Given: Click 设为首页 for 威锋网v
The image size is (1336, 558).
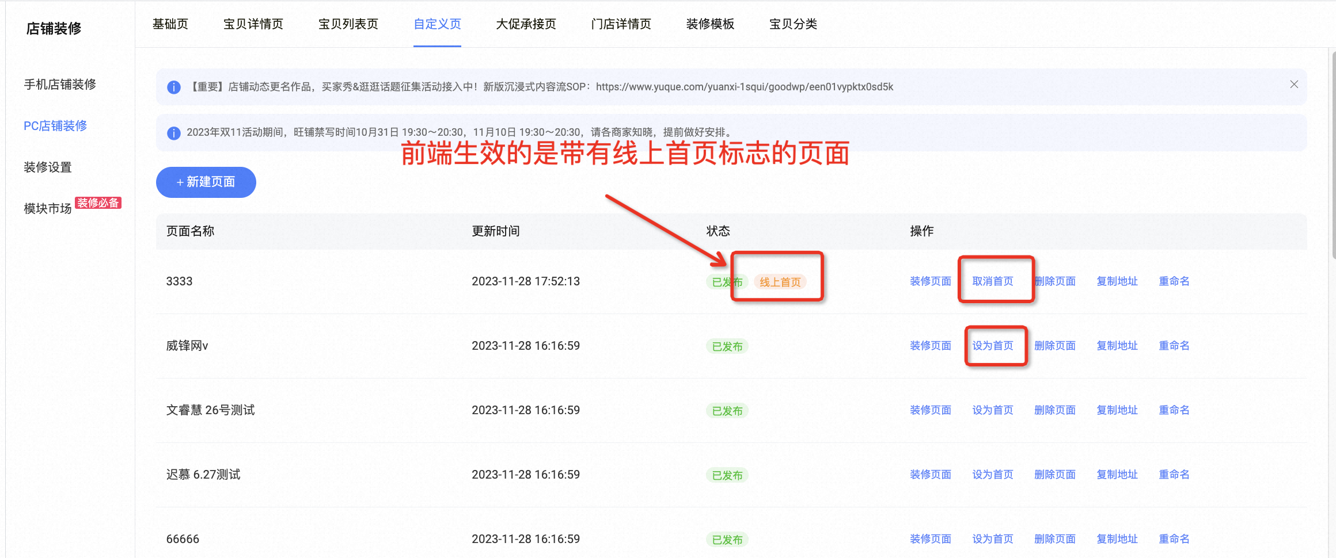Looking at the screenshot, I should pyautogui.click(x=993, y=346).
